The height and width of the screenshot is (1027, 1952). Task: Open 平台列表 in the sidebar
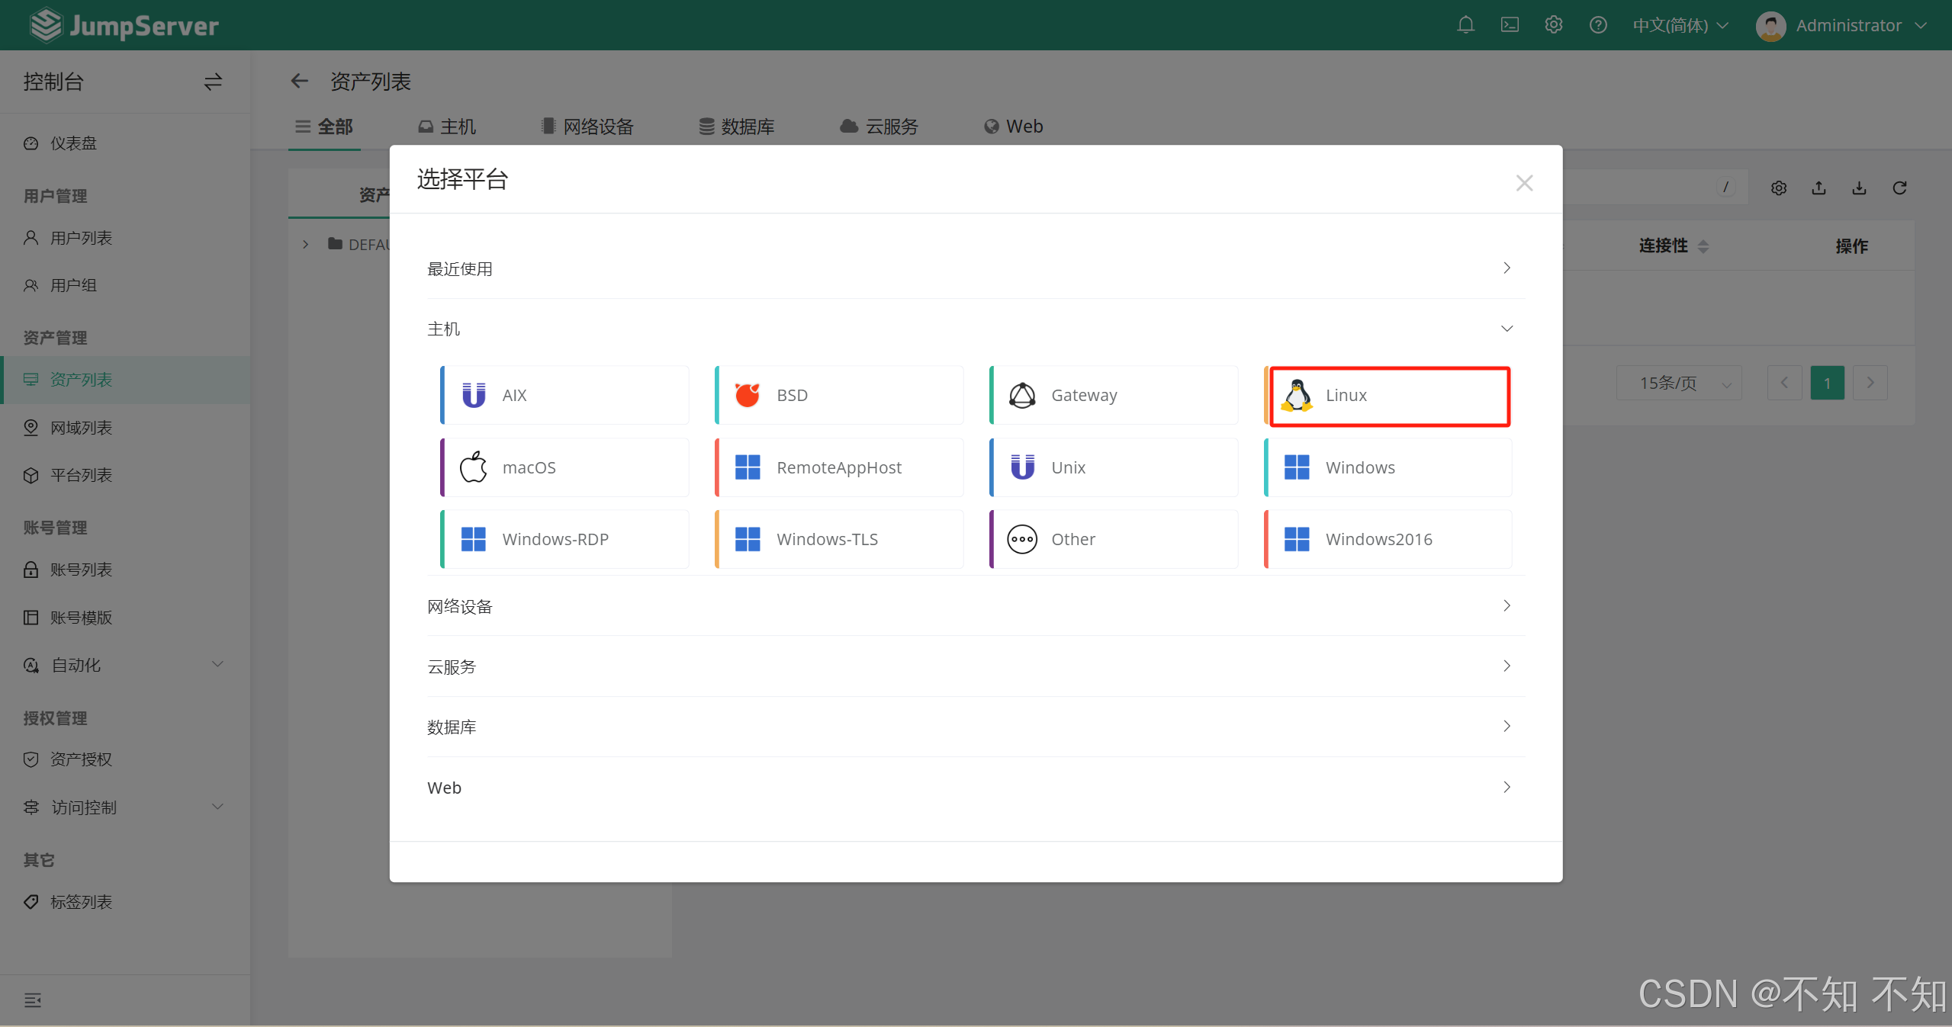(x=81, y=475)
